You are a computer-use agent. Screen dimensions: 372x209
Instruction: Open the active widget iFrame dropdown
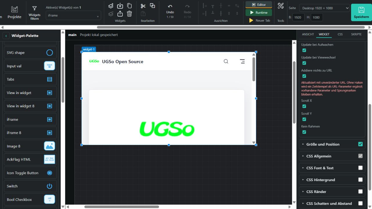pyautogui.click(x=73, y=15)
